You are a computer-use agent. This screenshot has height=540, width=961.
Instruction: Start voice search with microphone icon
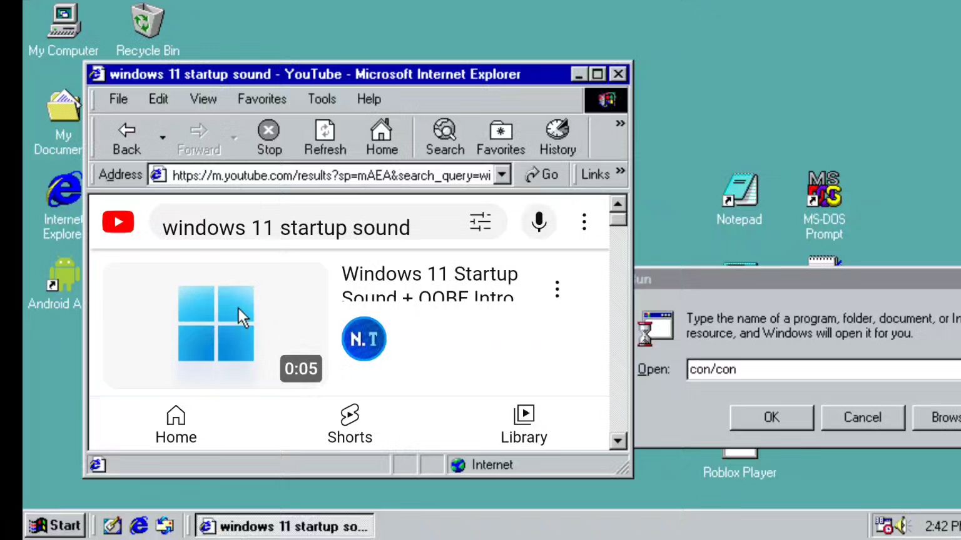(539, 222)
